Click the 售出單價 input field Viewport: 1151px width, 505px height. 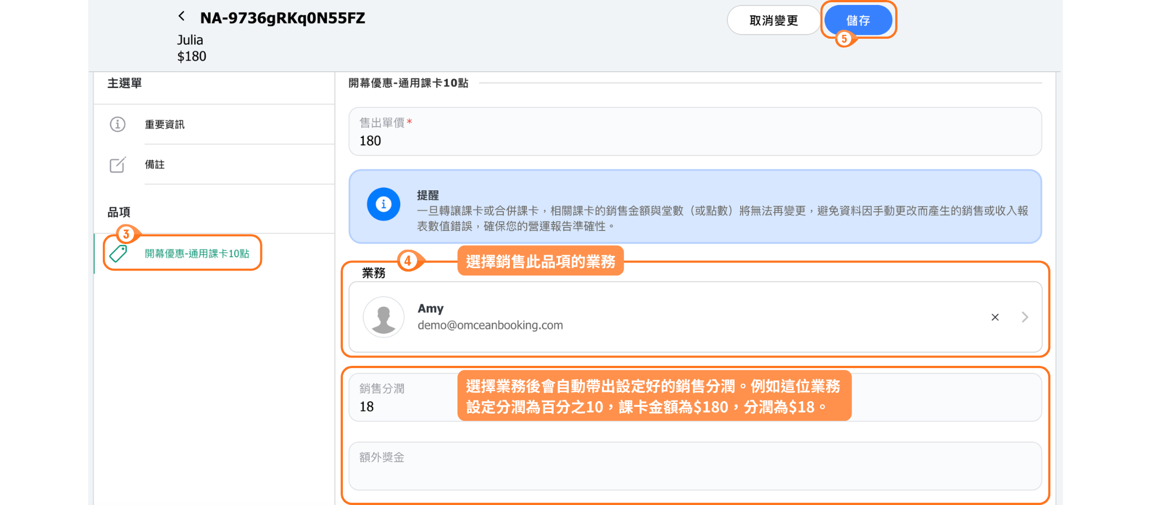pos(695,140)
